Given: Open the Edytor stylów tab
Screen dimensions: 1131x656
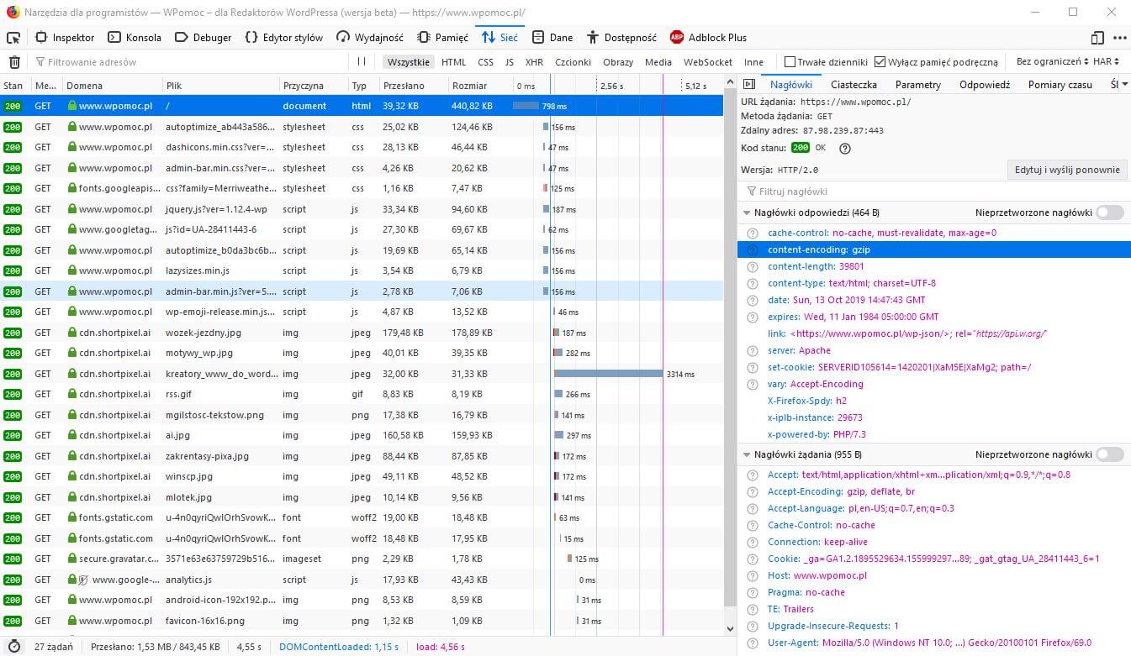Looking at the screenshot, I should (x=284, y=38).
